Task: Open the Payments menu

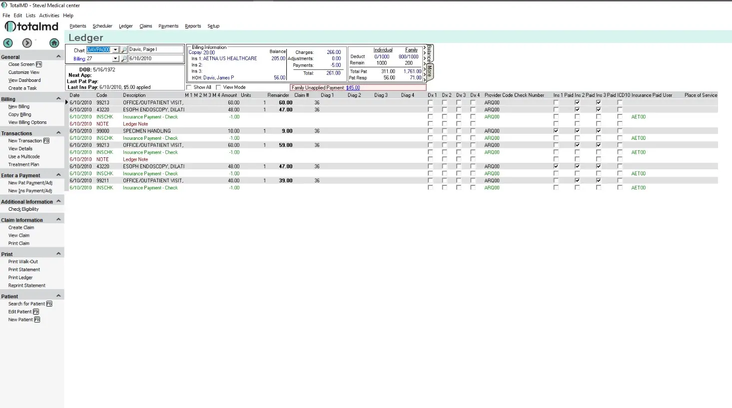Action: [x=168, y=26]
